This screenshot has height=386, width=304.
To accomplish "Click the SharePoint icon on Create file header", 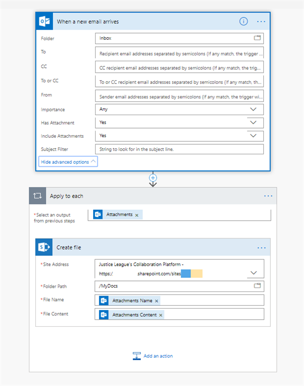I will coord(44,247).
